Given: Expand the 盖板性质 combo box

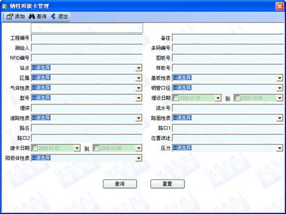Looking at the screenshot, I should (x=280, y=78).
